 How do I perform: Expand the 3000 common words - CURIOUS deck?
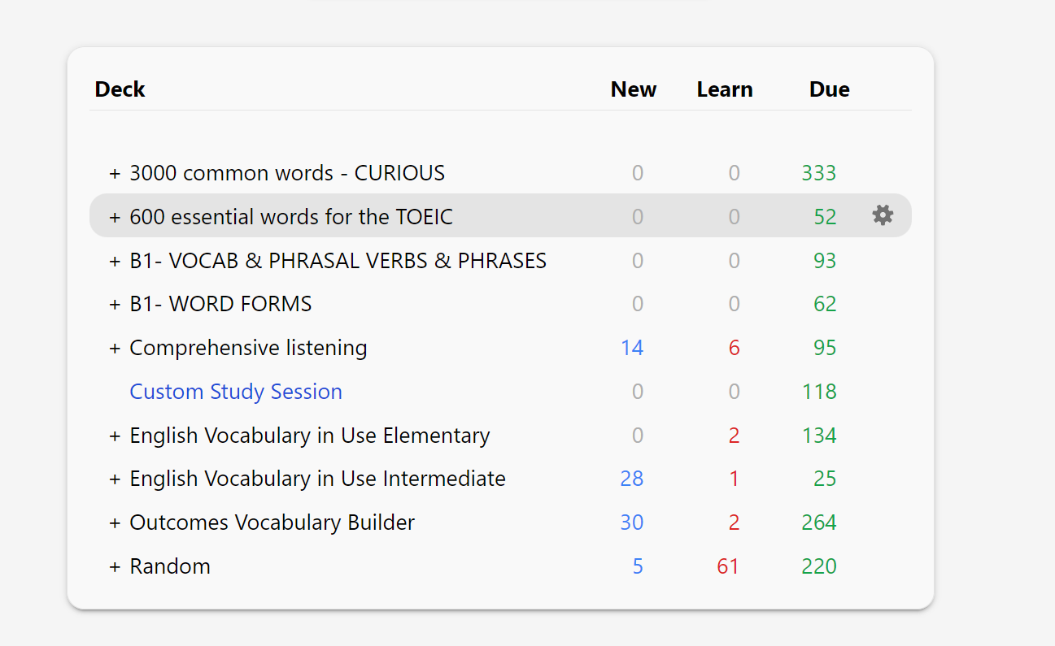(115, 174)
